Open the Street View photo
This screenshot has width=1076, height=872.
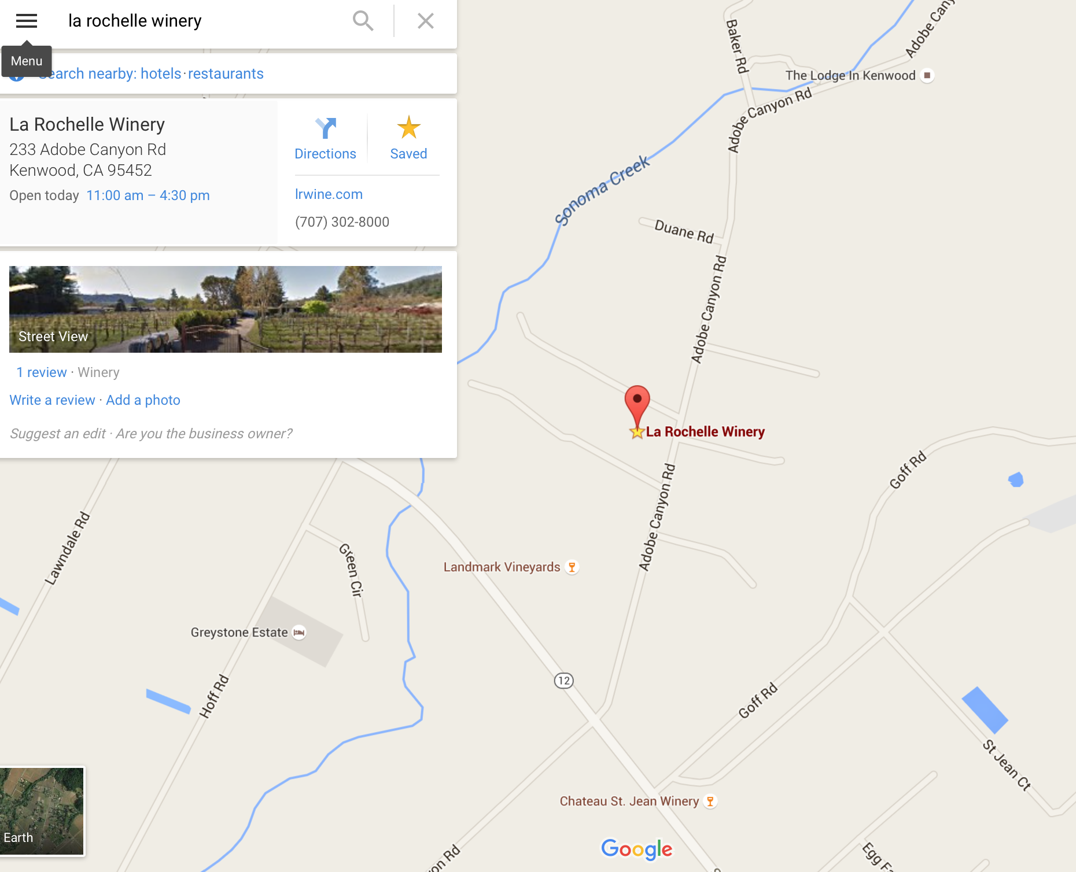pos(226,309)
